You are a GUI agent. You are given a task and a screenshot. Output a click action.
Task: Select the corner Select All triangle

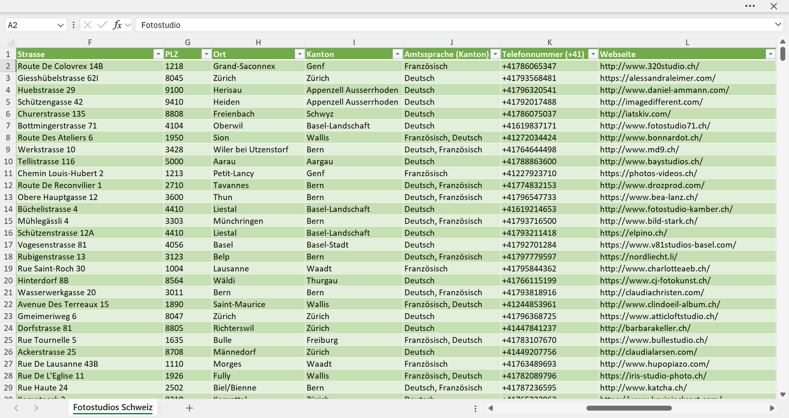(10, 42)
